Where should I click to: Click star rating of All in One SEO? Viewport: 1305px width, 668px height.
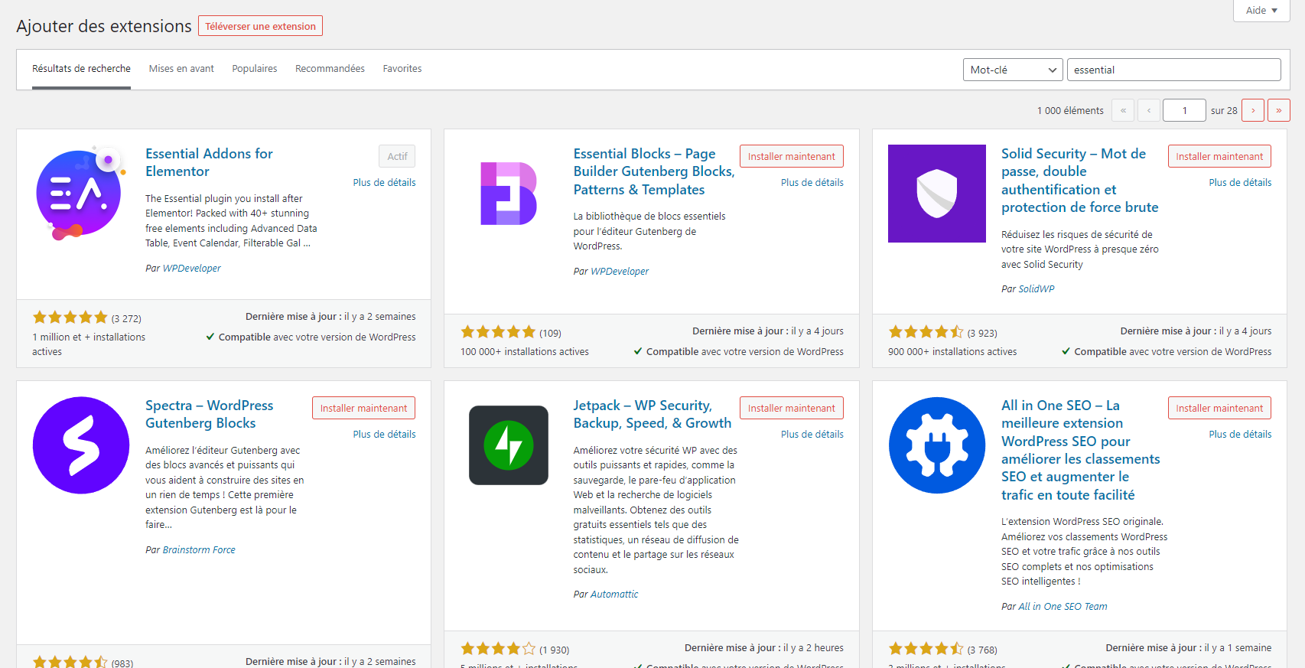pyautogui.click(x=926, y=649)
